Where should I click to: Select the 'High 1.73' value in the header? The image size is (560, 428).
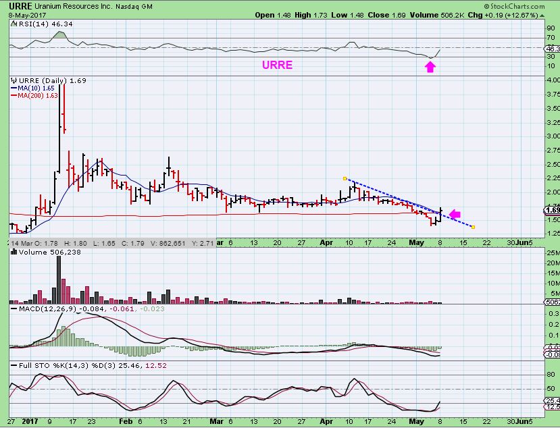[311, 15]
